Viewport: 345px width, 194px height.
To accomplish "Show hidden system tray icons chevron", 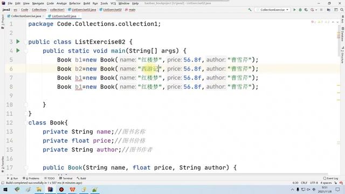I will coord(292,189).
